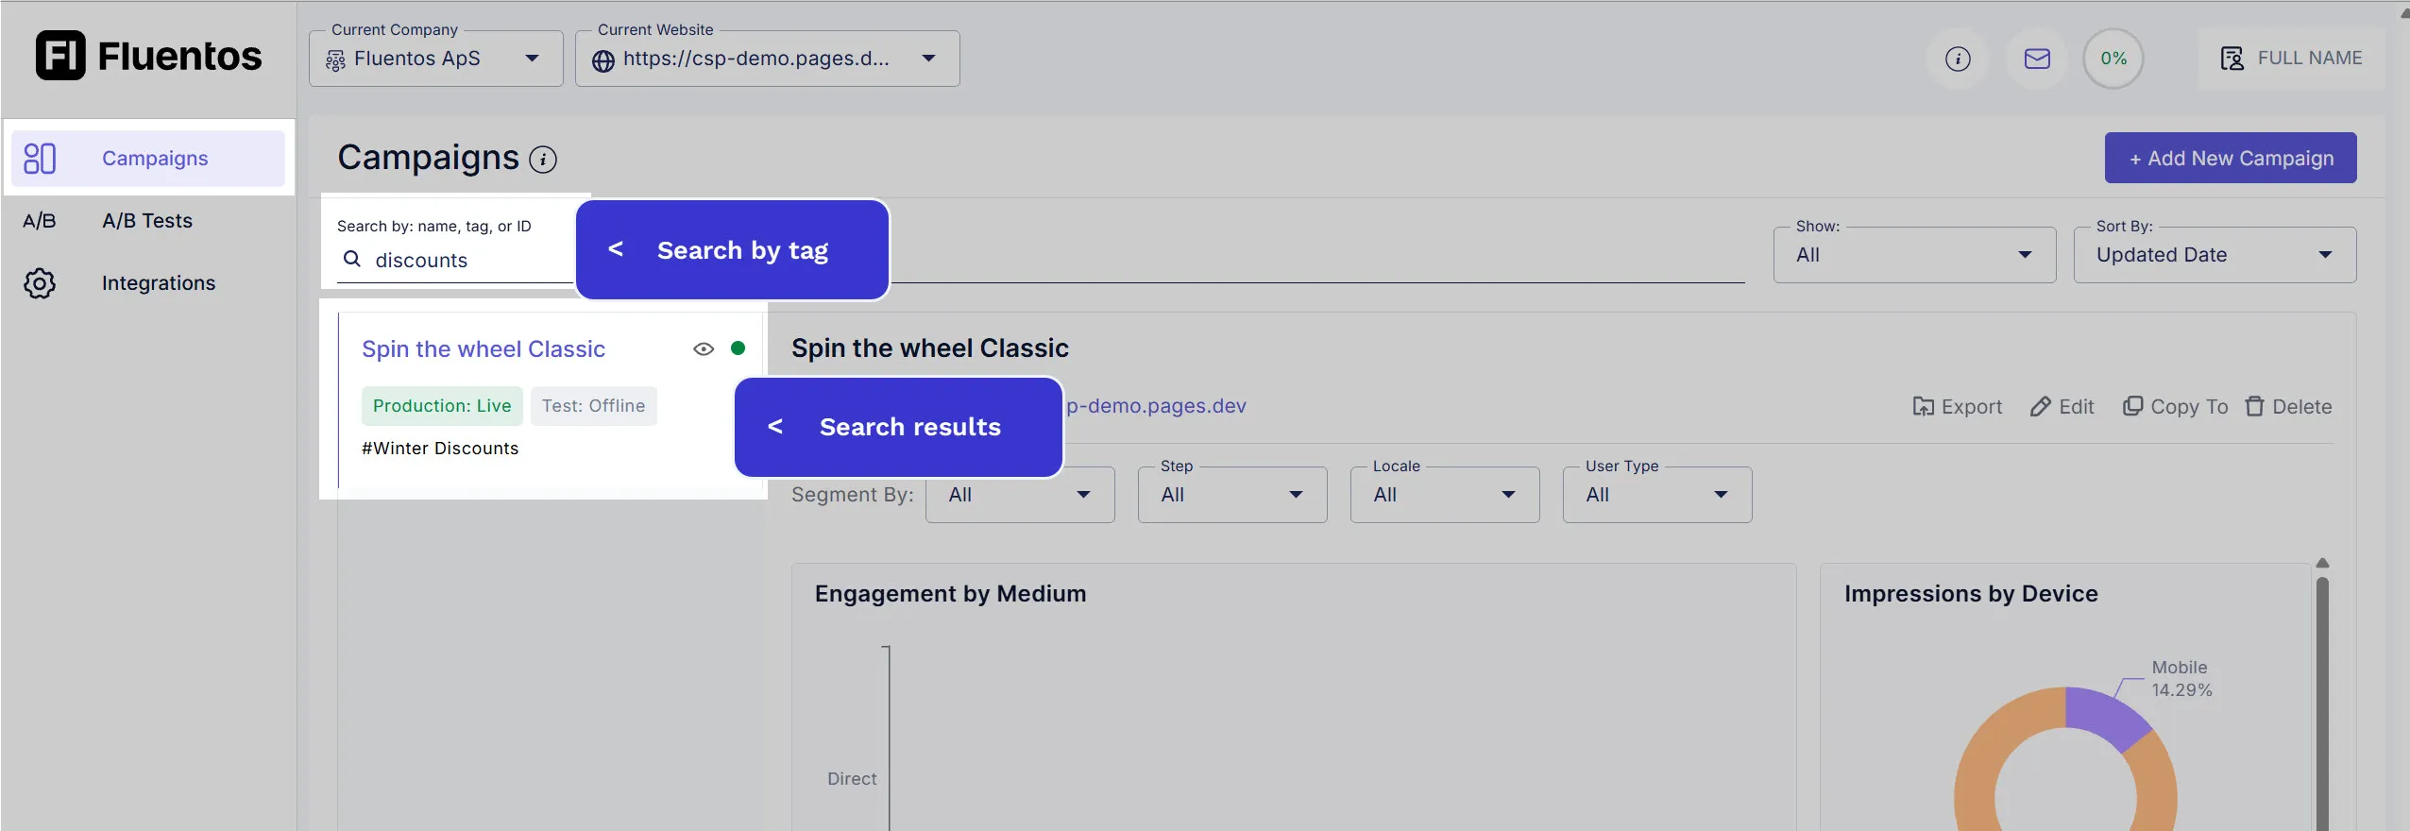Expand the Current Website dropdown
Screen dimensions: 2410x831
tap(767, 59)
